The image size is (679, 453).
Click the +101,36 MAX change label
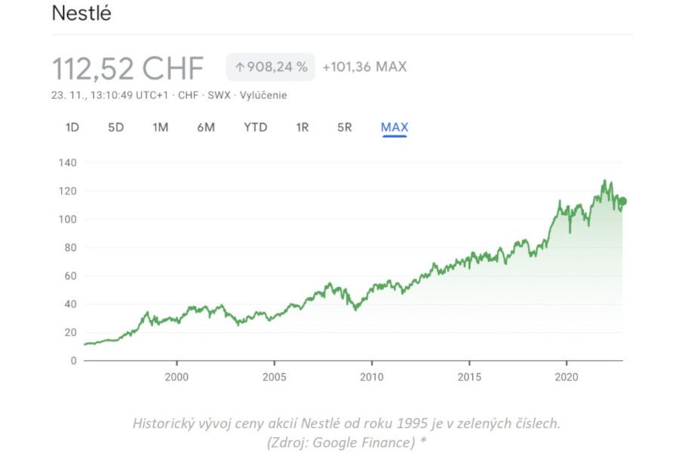coord(364,67)
